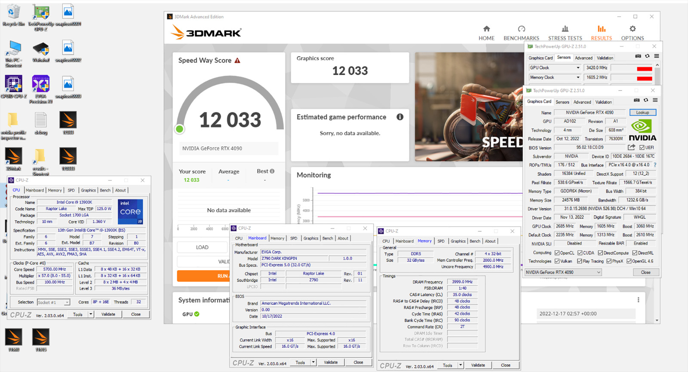Open the 3DMark BENCHMARKS section

coord(521,33)
